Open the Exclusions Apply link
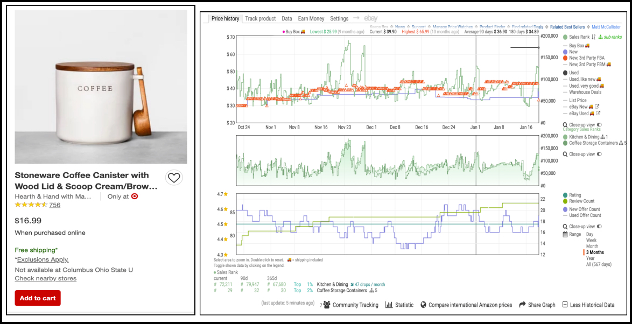The width and height of the screenshot is (632, 324). tap(43, 259)
